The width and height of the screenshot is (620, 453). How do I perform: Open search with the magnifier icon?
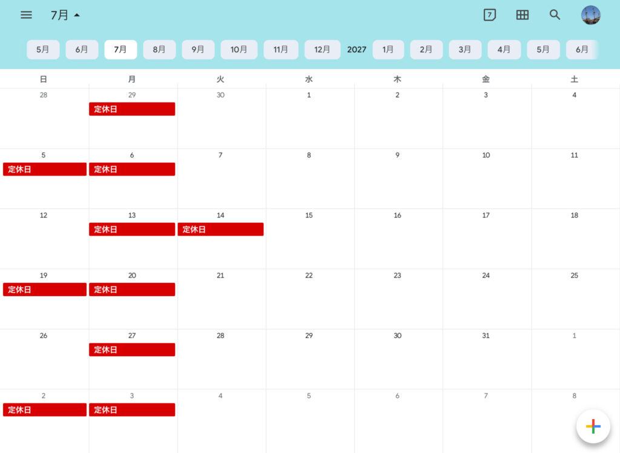(555, 15)
